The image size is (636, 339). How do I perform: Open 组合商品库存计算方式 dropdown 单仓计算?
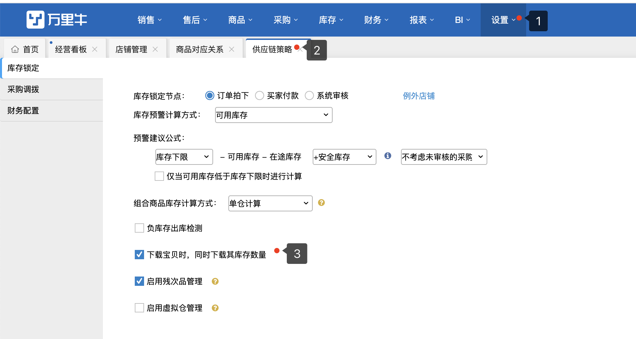tap(271, 203)
